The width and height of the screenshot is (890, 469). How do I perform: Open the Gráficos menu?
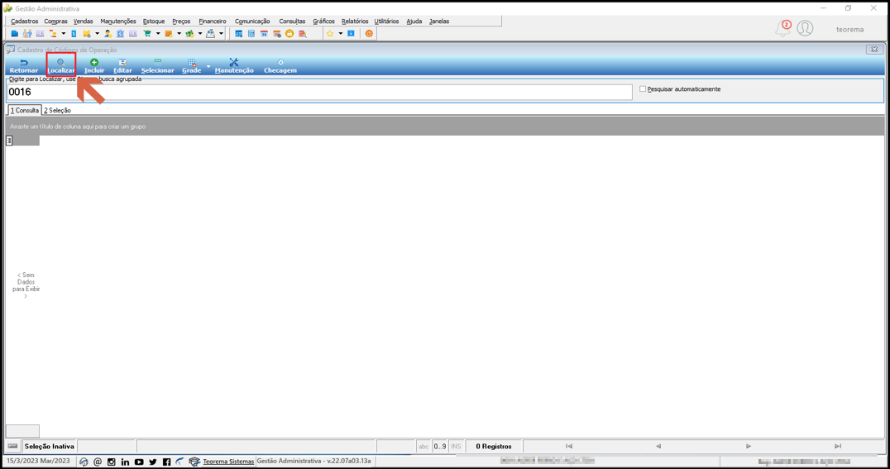323,21
